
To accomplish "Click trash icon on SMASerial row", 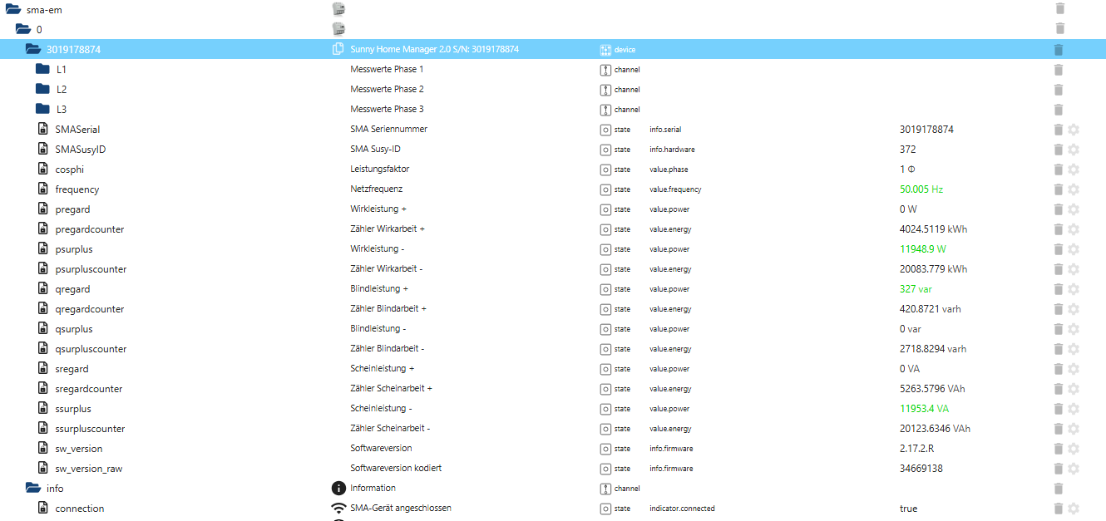I will 1059,130.
